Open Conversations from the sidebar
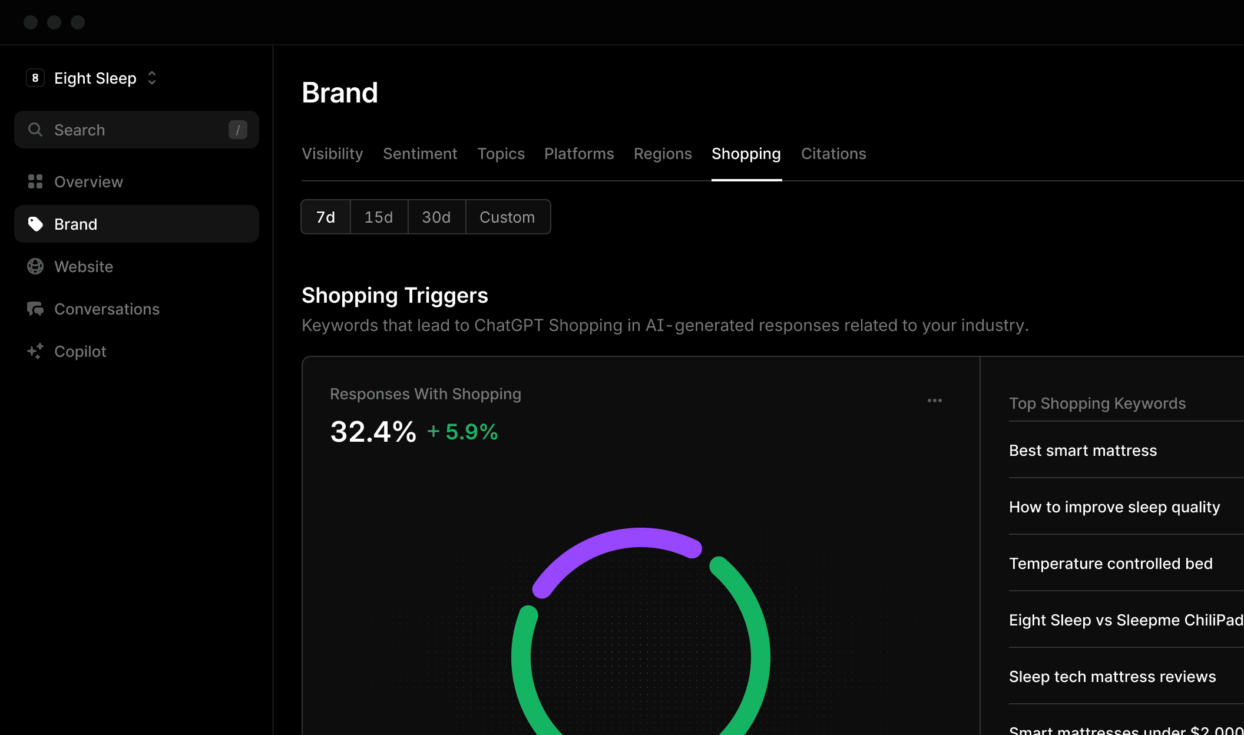Viewport: 1244px width, 735px height. coord(107,309)
